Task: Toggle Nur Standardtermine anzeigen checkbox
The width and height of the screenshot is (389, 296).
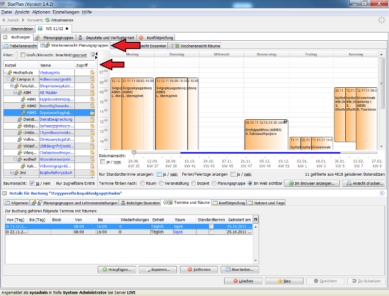Action: click(x=159, y=174)
